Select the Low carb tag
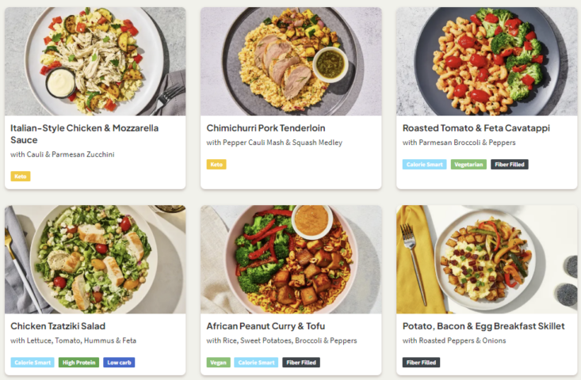This screenshot has width=581, height=380. (119, 363)
